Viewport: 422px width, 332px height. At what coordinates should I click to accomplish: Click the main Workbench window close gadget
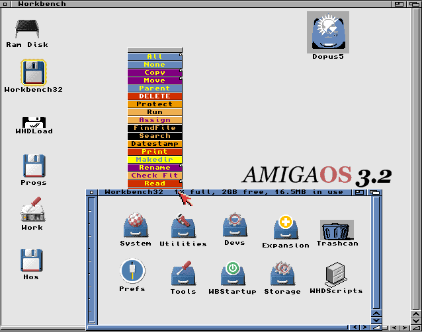click(5, 4)
